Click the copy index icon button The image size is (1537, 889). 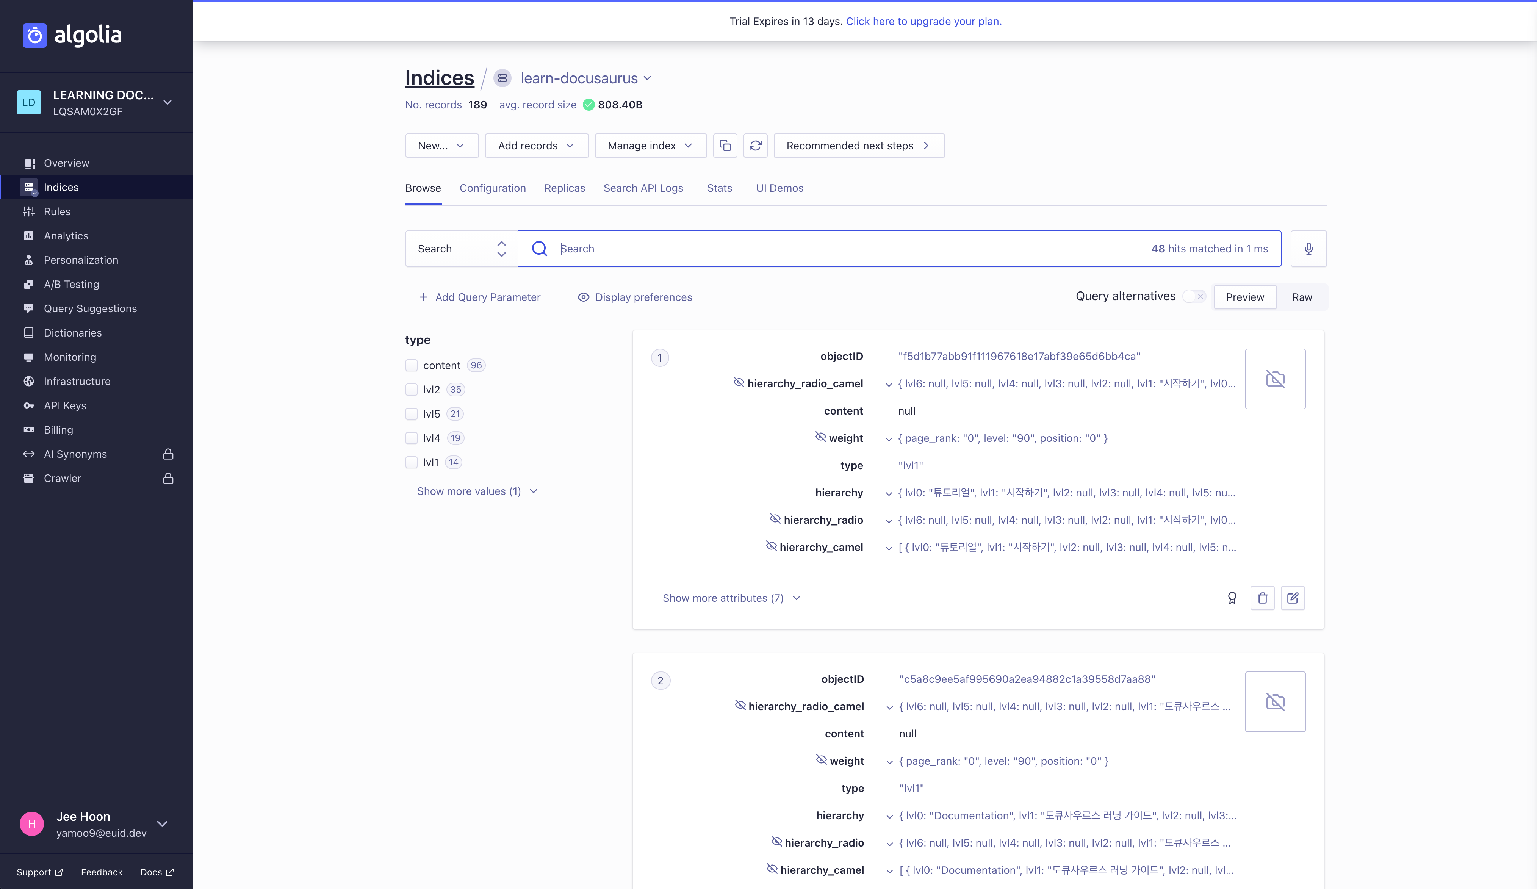click(725, 146)
